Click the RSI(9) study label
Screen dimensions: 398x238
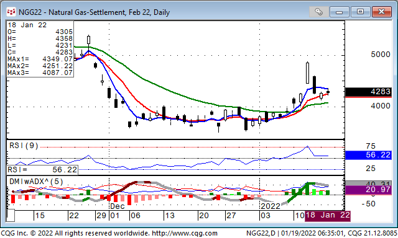pos(24,146)
